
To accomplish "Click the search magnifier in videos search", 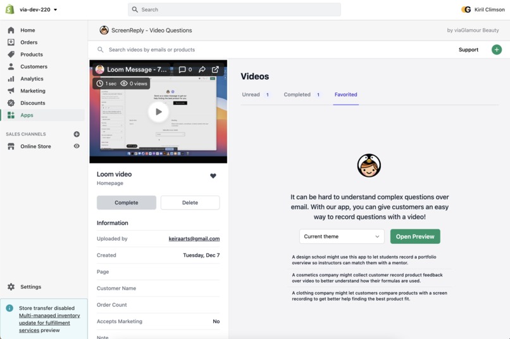I will click(101, 49).
